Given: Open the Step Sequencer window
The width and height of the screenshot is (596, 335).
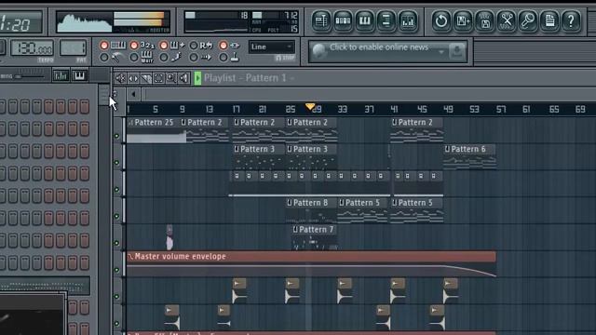Looking at the screenshot, I should 343,20.
